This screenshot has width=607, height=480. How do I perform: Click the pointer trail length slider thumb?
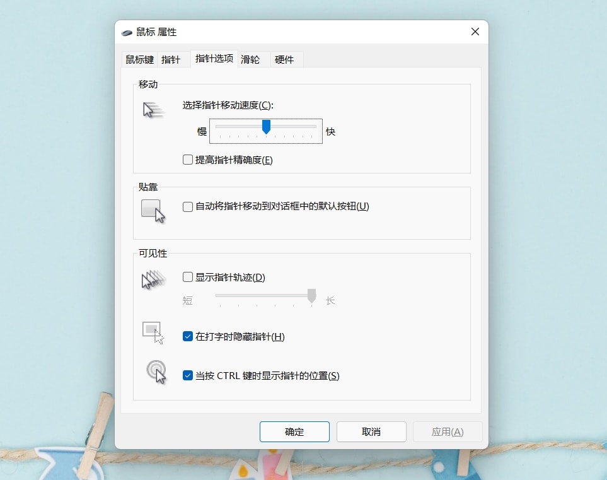coord(311,296)
